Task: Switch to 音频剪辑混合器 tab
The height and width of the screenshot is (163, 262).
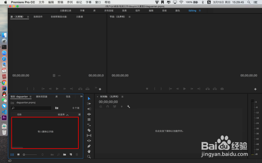Action: (x=59, y=17)
